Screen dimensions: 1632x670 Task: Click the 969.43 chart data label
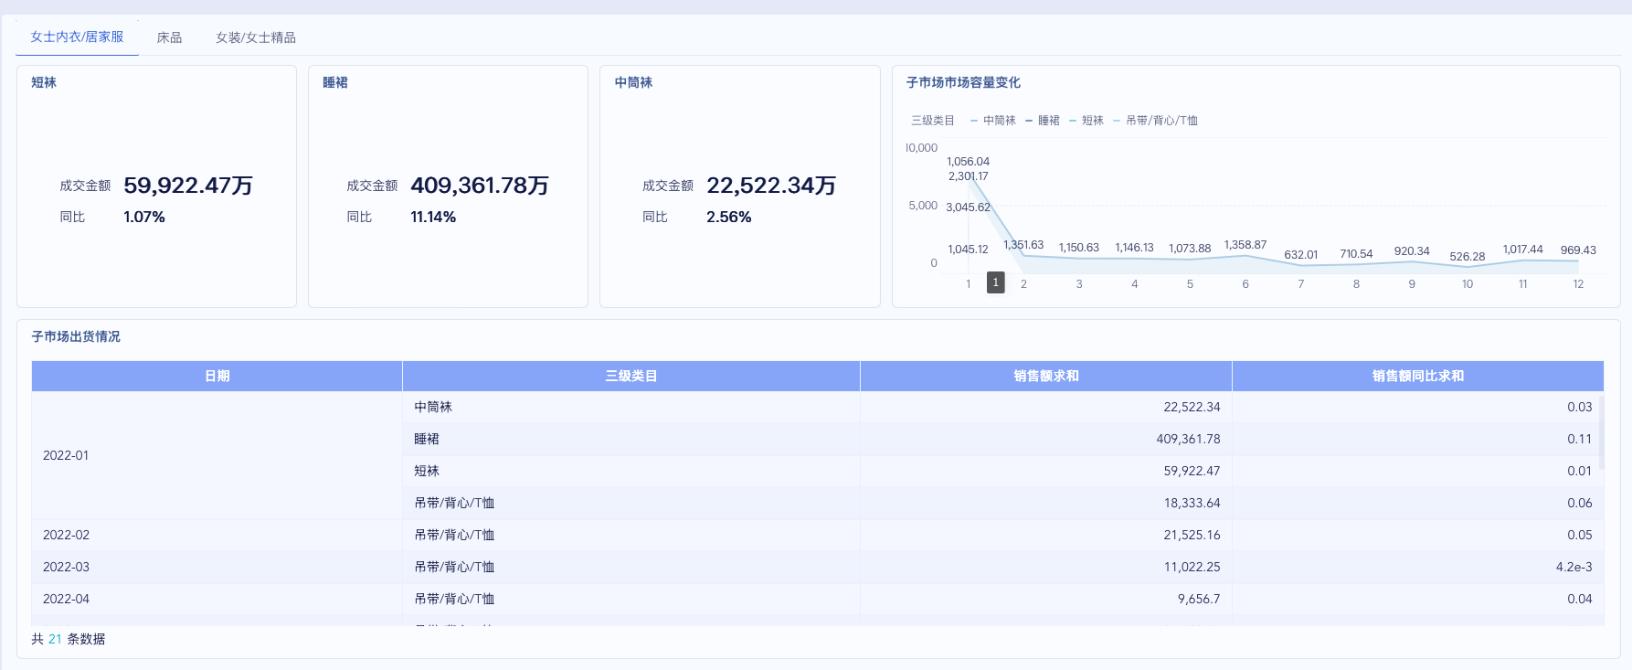(1578, 250)
